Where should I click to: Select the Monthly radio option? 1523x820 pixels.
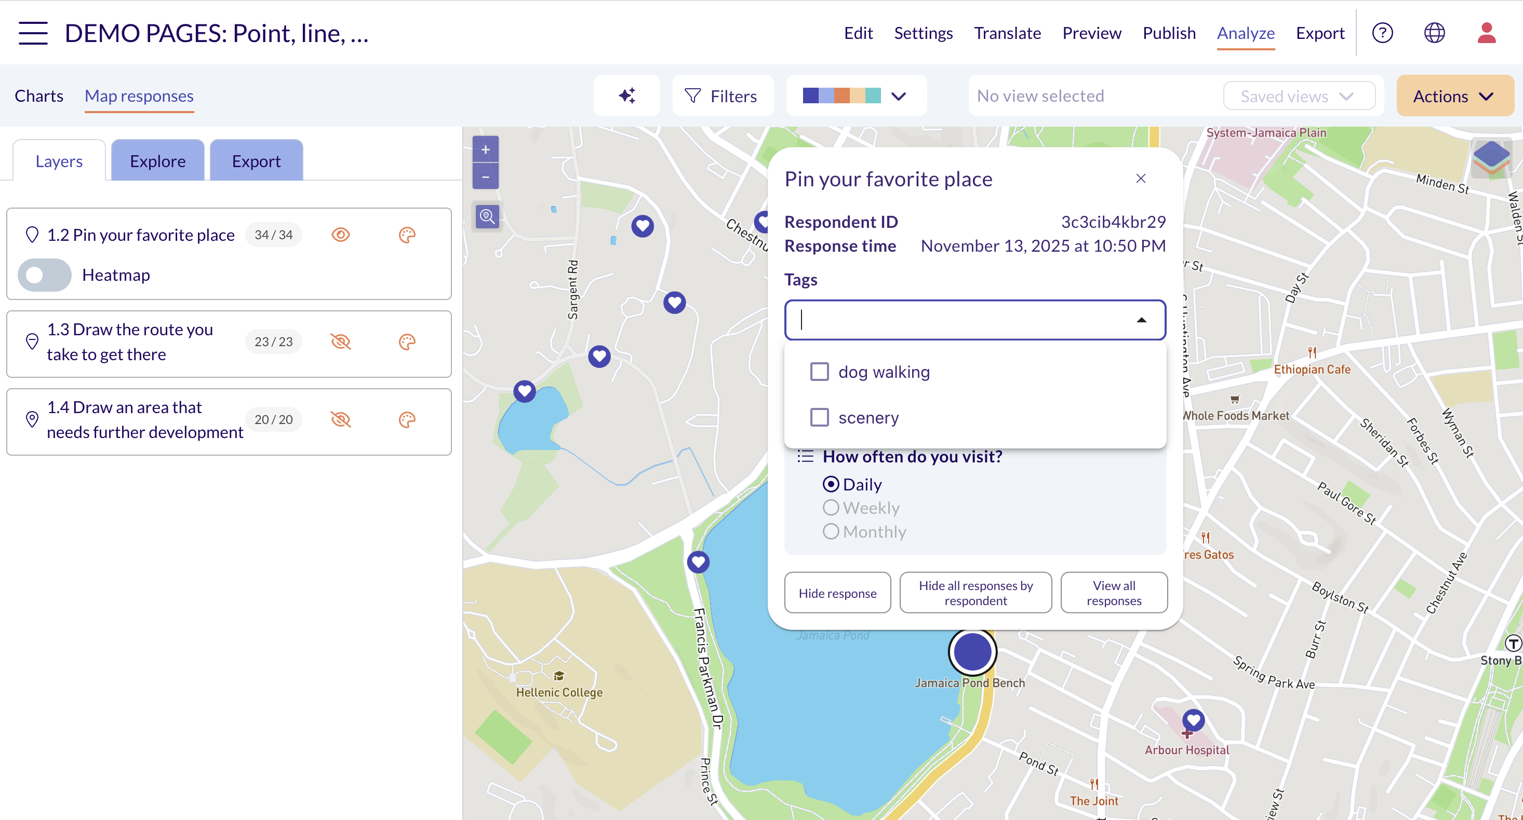(831, 531)
